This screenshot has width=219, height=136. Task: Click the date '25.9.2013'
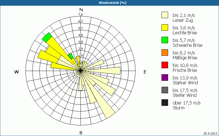210,134
